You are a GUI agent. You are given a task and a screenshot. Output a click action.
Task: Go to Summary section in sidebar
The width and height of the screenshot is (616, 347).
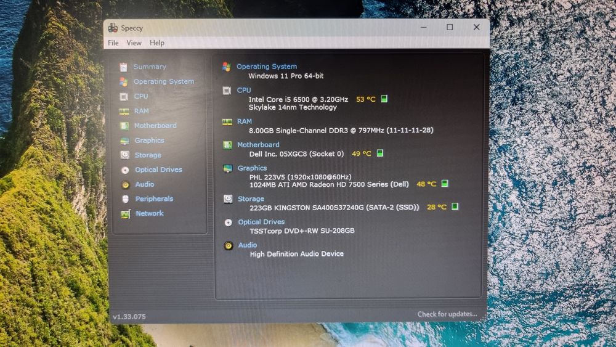click(x=150, y=67)
